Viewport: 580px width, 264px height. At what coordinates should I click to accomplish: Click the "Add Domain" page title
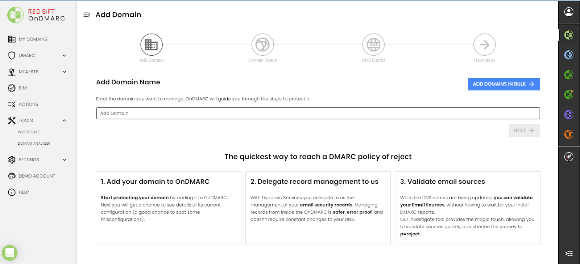(118, 15)
